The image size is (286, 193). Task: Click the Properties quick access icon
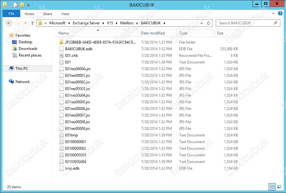pos(16,5)
